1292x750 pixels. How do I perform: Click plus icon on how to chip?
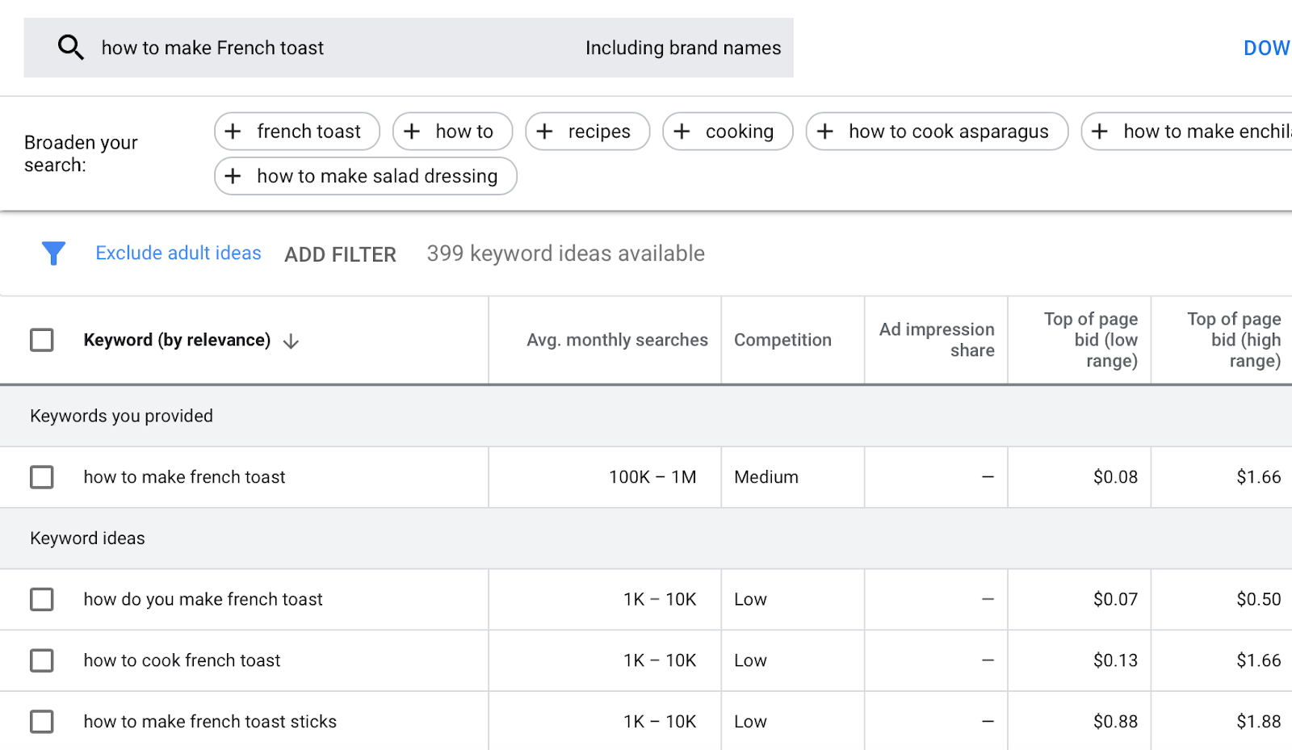coord(412,132)
